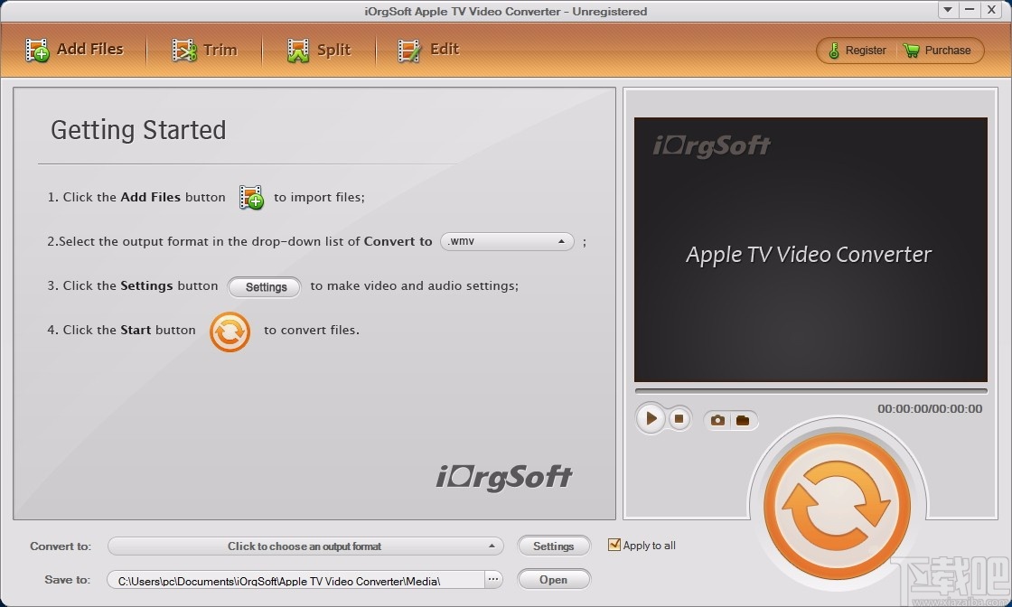Stop the video preview playback

tap(677, 418)
